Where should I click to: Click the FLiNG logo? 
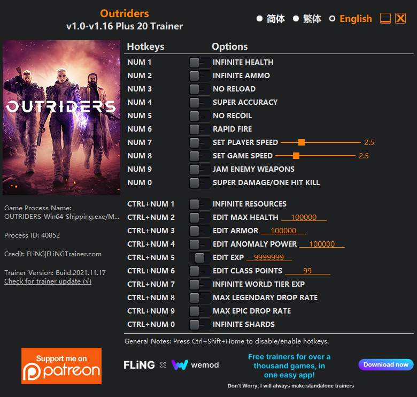139,365
